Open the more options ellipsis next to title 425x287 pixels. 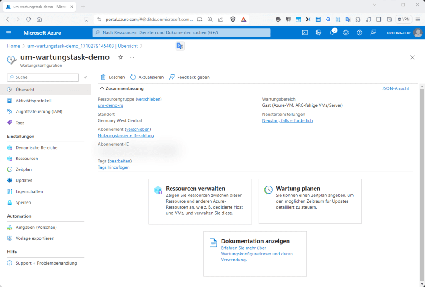point(132,57)
